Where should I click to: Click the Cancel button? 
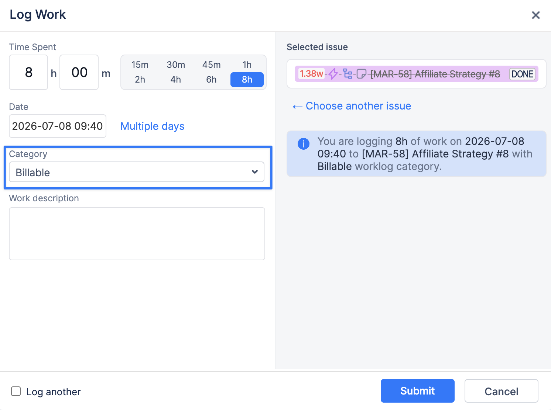(x=502, y=391)
